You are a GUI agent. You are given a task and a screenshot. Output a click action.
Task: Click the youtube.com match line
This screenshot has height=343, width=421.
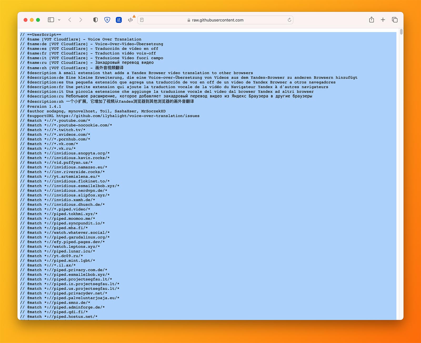point(55,121)
